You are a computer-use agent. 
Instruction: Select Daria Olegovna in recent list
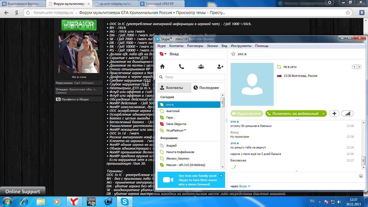[176, 124]
